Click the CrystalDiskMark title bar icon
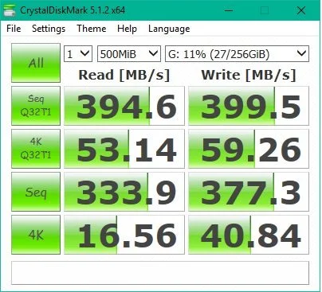The width and height of the screenshot is (322, 292). (9, 10)
